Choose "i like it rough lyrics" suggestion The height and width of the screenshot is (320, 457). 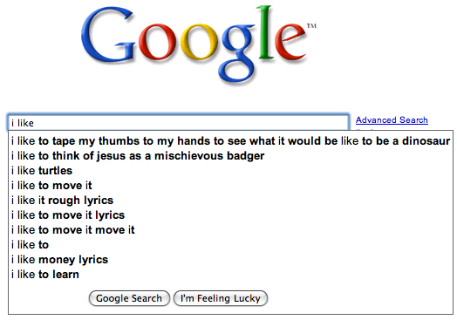[x=230, y=201]
